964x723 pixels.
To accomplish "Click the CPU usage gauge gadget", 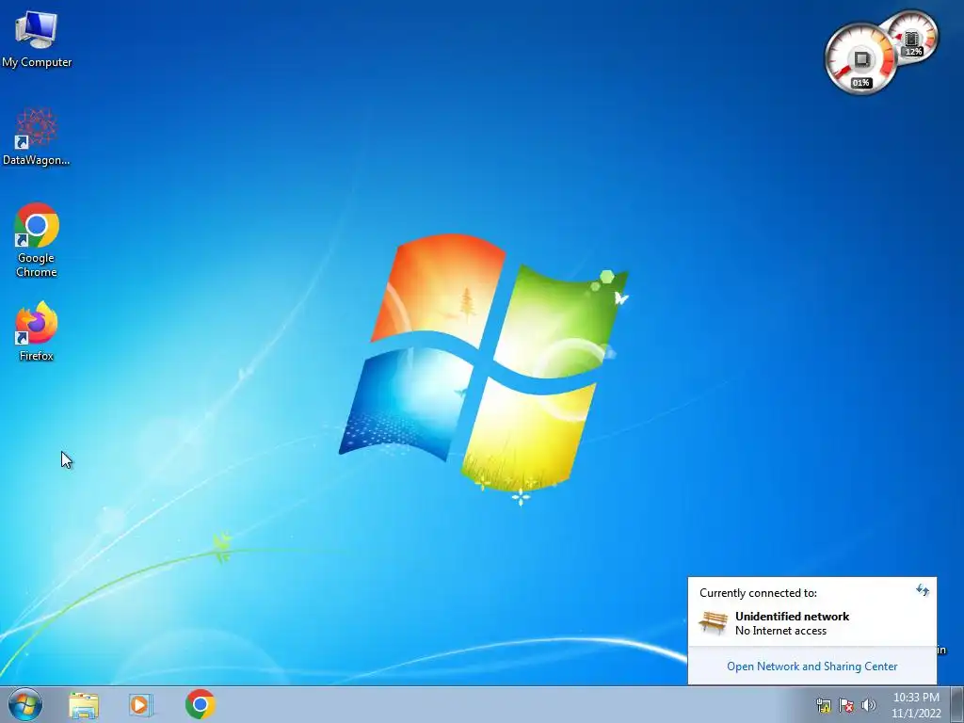I will 859,59.
